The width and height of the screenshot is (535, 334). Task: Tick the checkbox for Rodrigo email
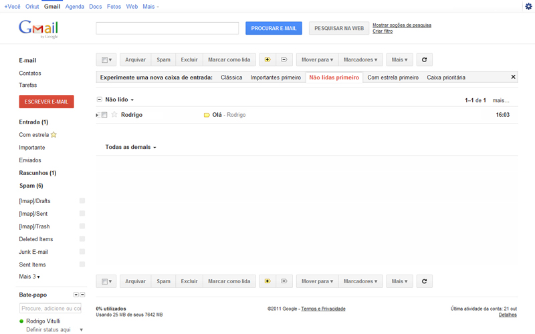point(104,115)
